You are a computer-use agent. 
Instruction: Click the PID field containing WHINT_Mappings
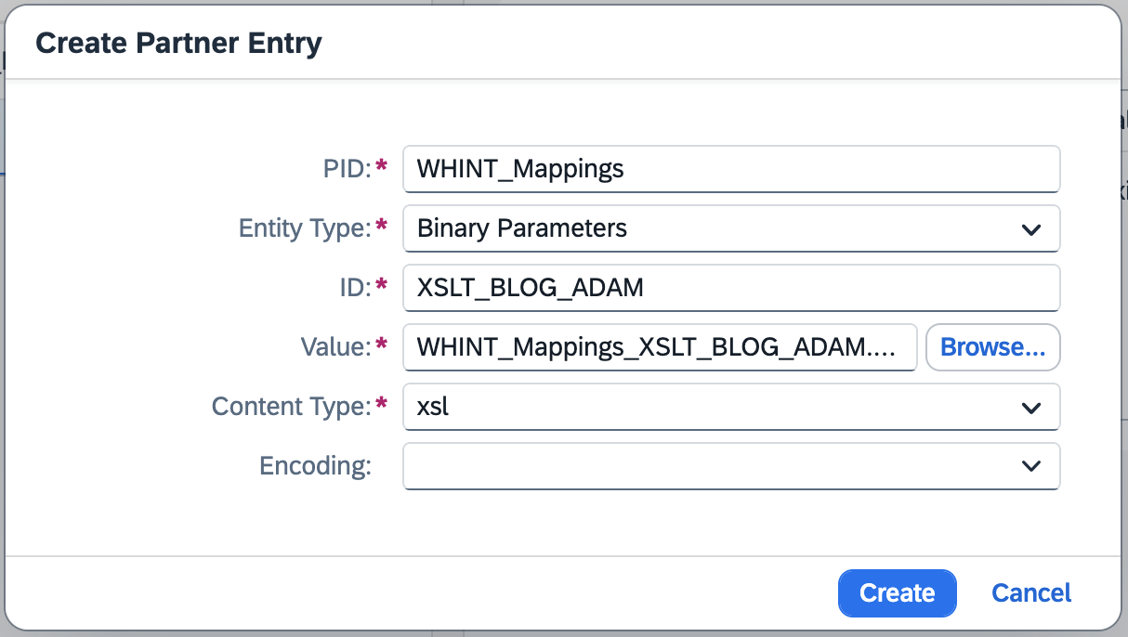point(731,169)
